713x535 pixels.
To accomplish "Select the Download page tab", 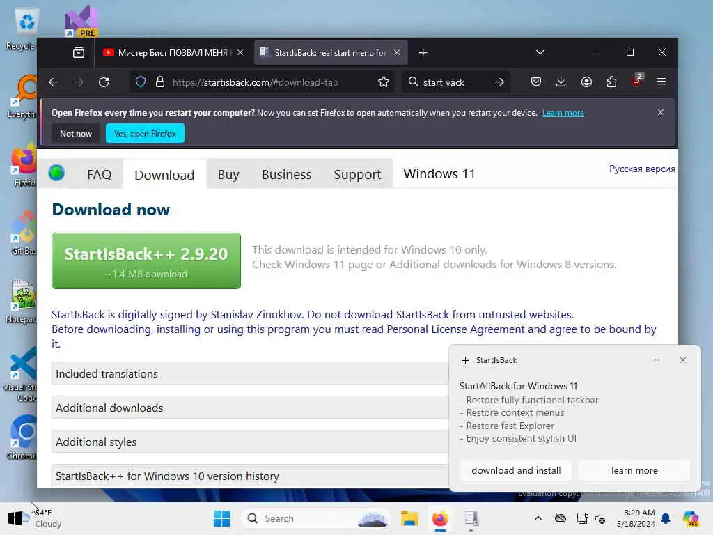I will pos(164,175).
